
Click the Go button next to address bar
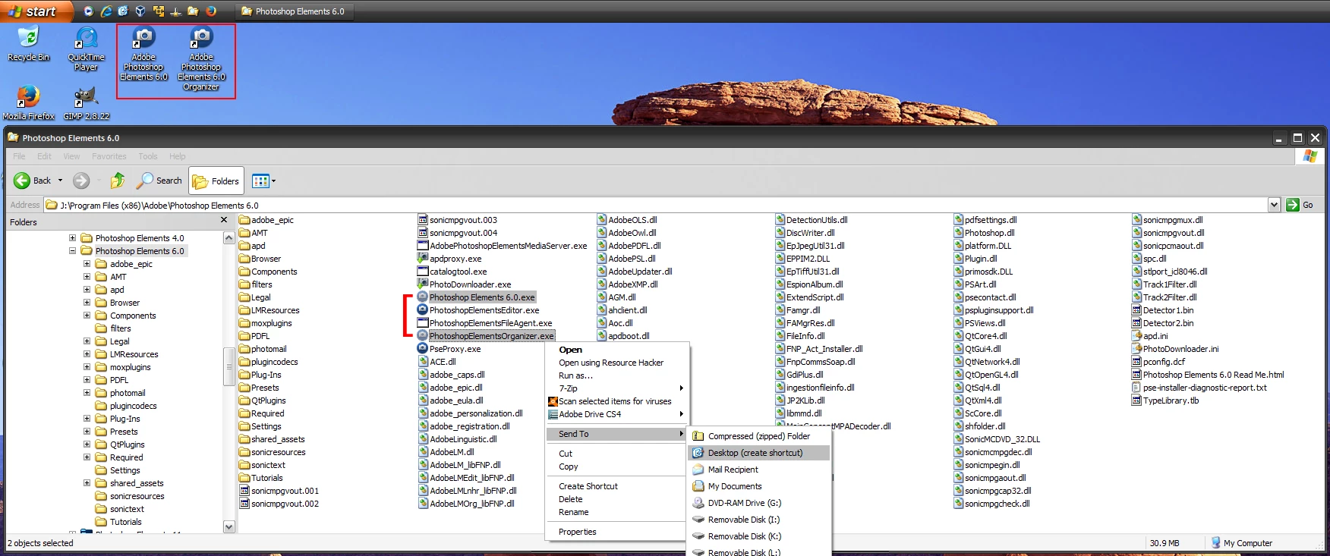[x=1300, y=205]
